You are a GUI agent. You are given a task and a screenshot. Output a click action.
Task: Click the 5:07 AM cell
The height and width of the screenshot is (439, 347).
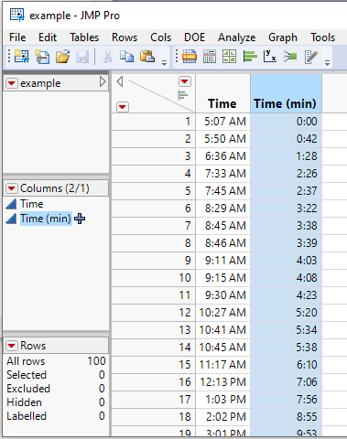(222, 122)
